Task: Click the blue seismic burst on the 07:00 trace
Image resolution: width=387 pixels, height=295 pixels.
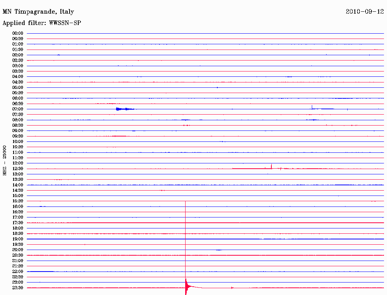Action: pyautogui.click(x=125, y=109)
